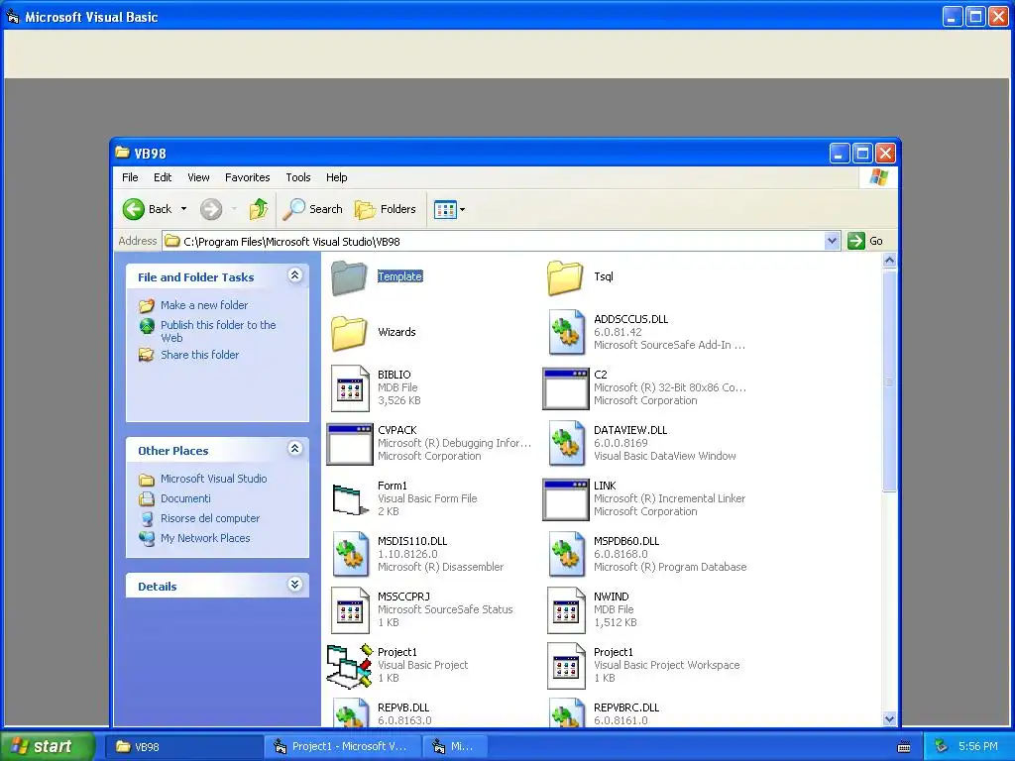Open Risorse del computer link

(210, 518)
